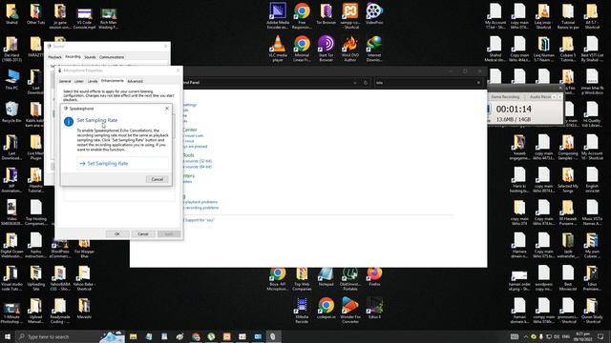The height and width of the screenshot is (343, 611).
Task: Select the Tutorial Banou in par folder
Action: coord(568,16)
